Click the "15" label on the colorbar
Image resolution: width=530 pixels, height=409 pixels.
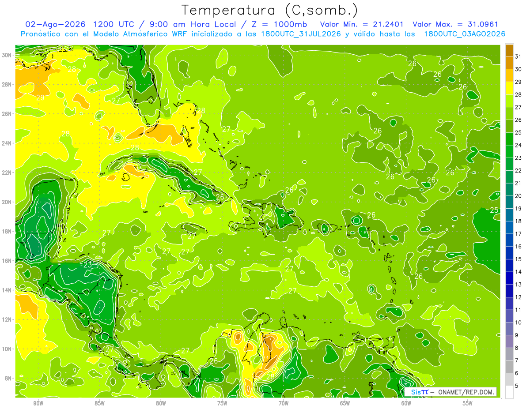coord(519,259)
